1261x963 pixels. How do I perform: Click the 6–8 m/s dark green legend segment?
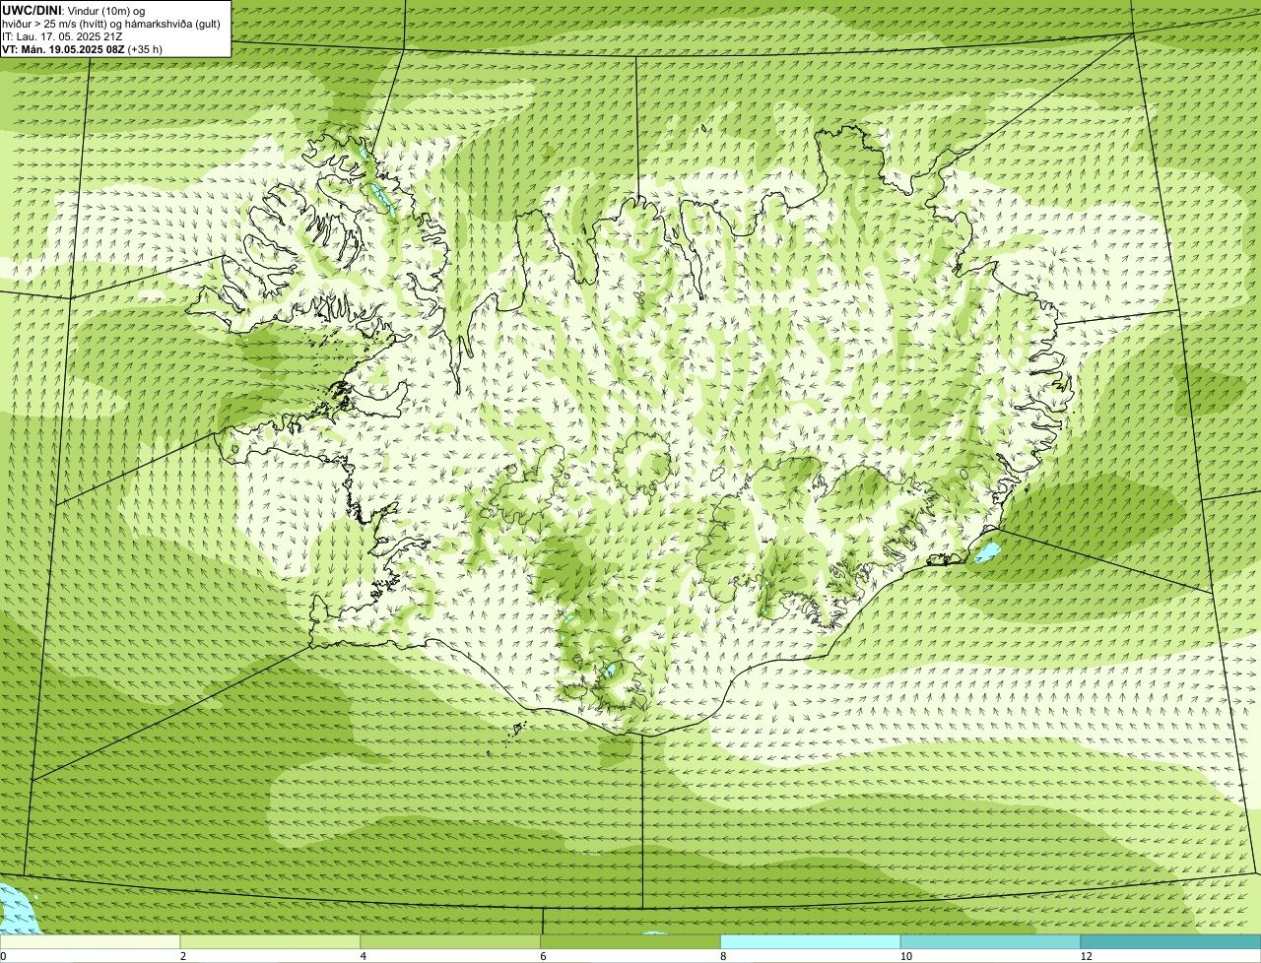click(x=631, y=941)
